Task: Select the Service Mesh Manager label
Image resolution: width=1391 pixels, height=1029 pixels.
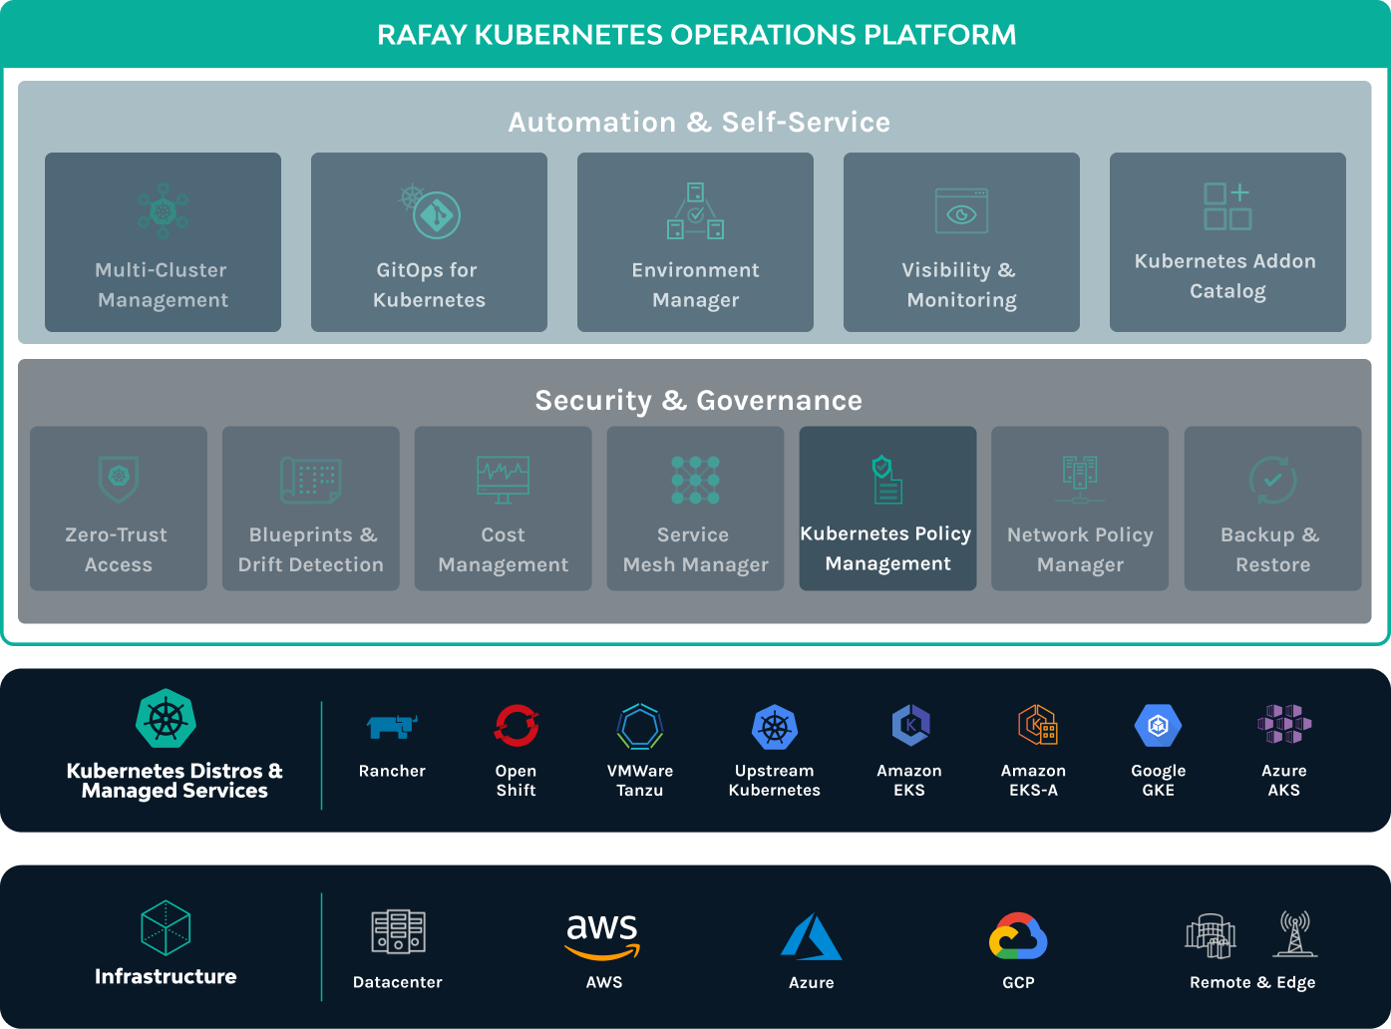Action: point(695,549)
